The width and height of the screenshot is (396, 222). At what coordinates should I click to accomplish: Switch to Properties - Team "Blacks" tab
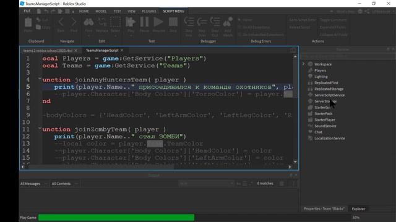tap(324, 208)
